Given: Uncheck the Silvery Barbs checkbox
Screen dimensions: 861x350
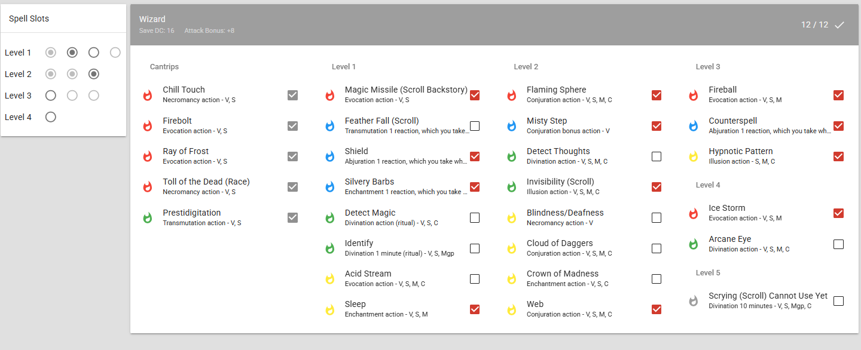Looking at the screenshot, I should pos(475,187).
